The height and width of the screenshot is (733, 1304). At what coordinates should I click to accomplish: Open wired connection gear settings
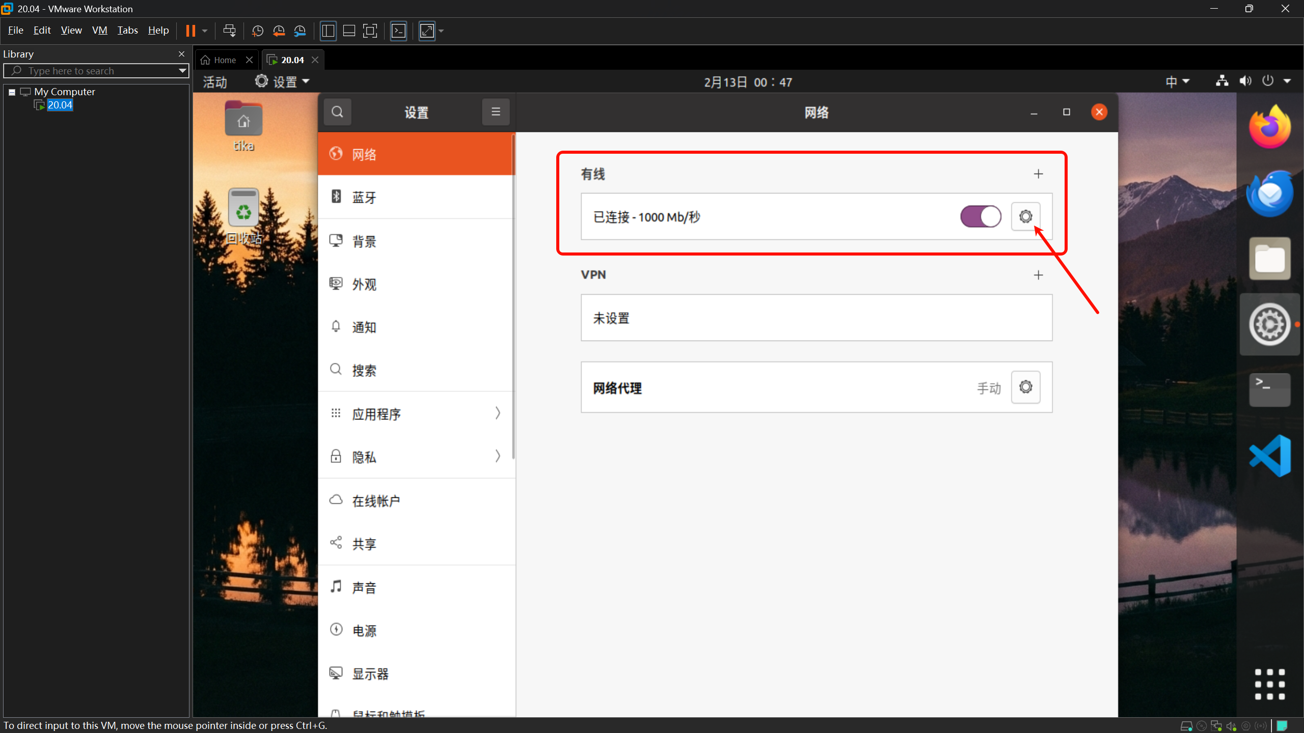click(1025, 217)
